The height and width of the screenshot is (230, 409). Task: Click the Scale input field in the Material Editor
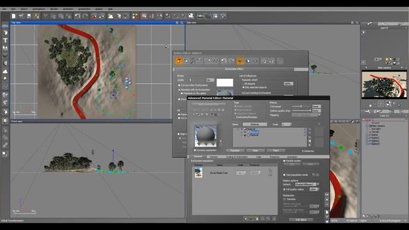pos(286,125)
